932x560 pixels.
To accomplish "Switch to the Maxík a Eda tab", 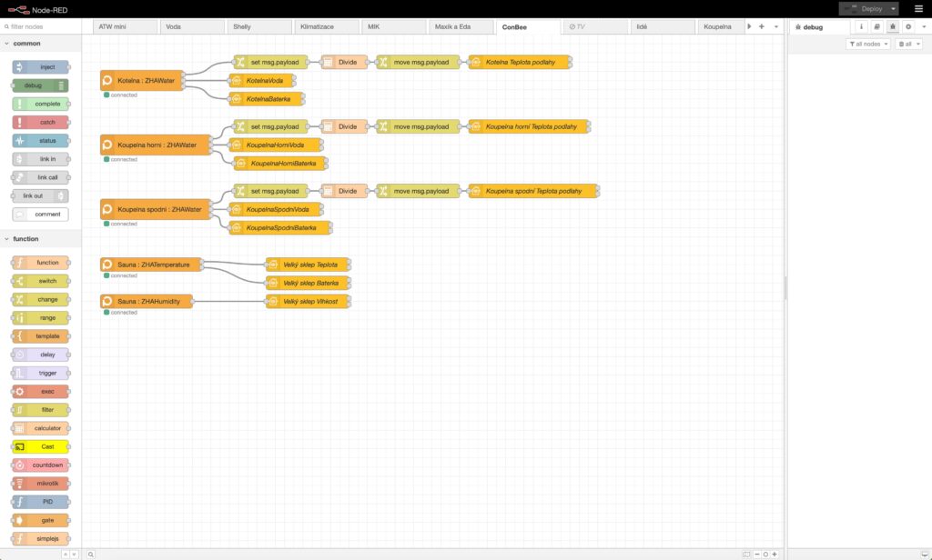I will pyautogui.click(x=461, y=26).
